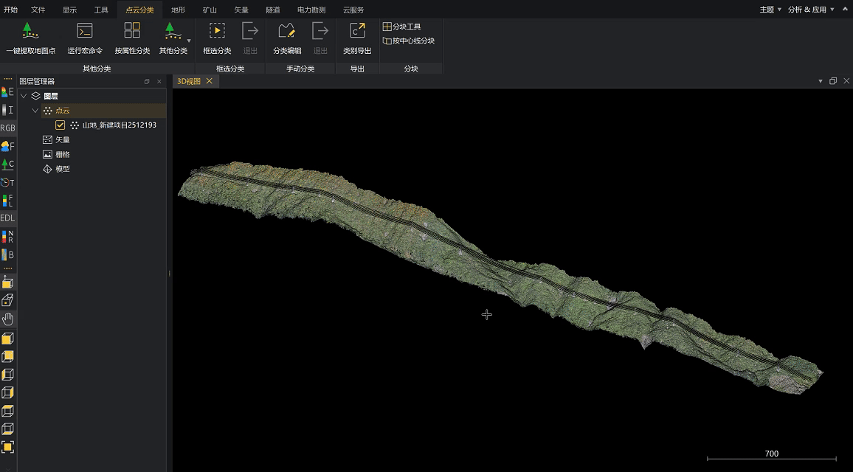Uncheck the 山地_新建项目2512193 point cloud layer

tap(61, 125)
